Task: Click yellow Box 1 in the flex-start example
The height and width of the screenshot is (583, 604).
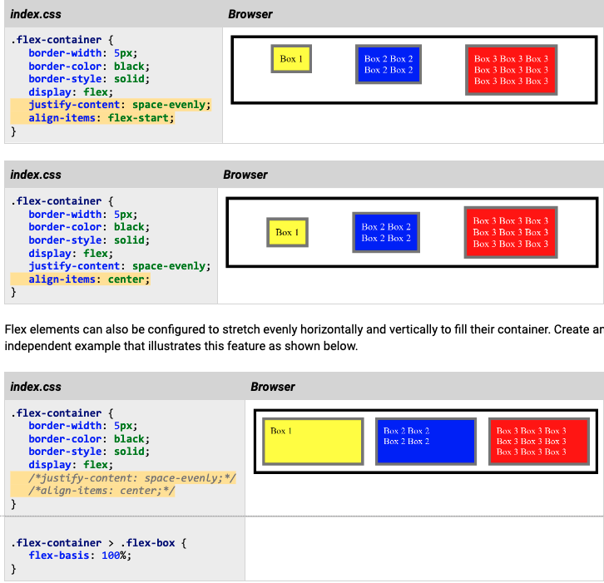Action: click(x=291, y=59)
